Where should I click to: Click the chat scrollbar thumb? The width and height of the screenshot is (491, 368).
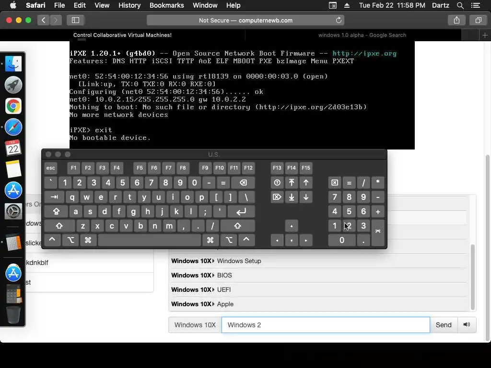click(x=472, y=277)
